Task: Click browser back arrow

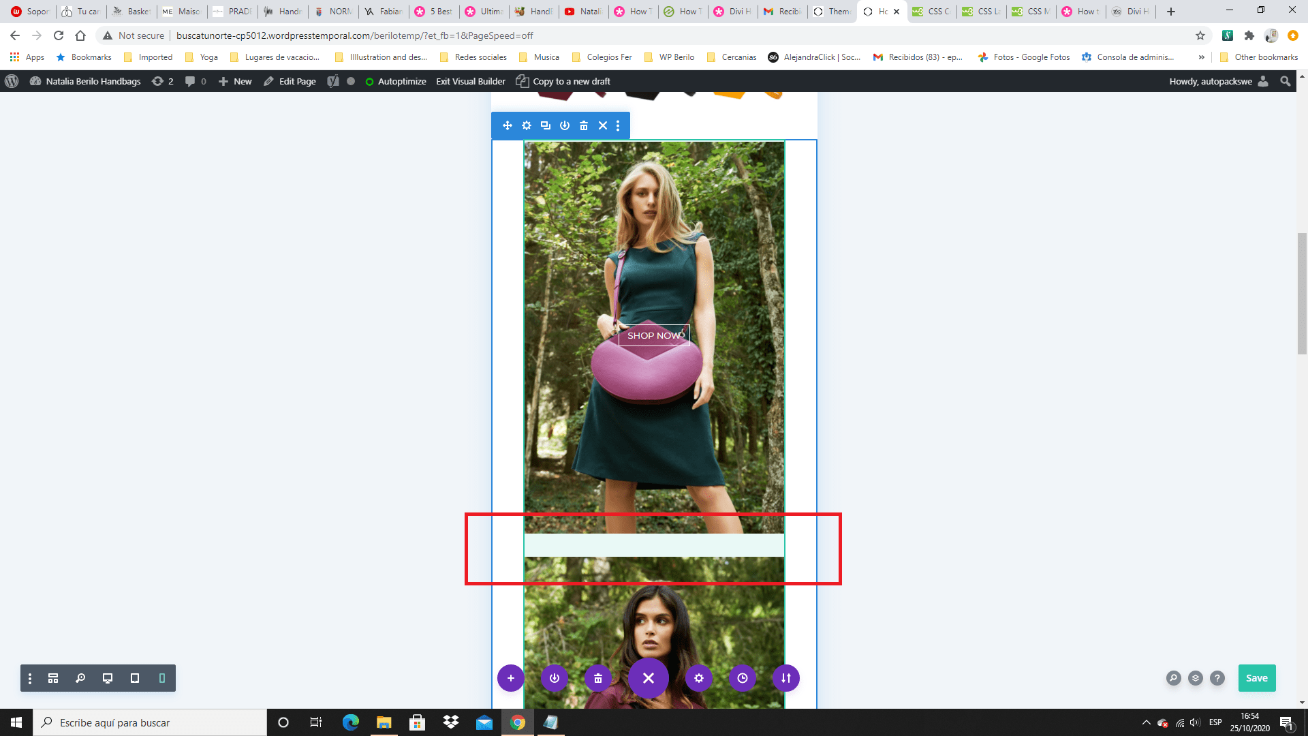Action: coord(15,35)
